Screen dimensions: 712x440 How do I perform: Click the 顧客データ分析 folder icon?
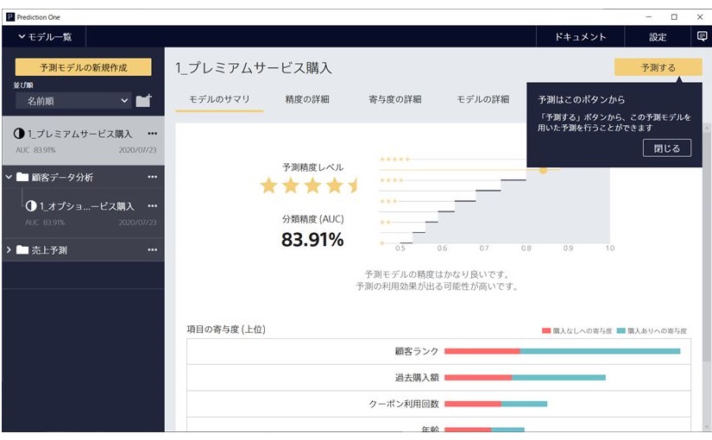(x=22, y=177)
